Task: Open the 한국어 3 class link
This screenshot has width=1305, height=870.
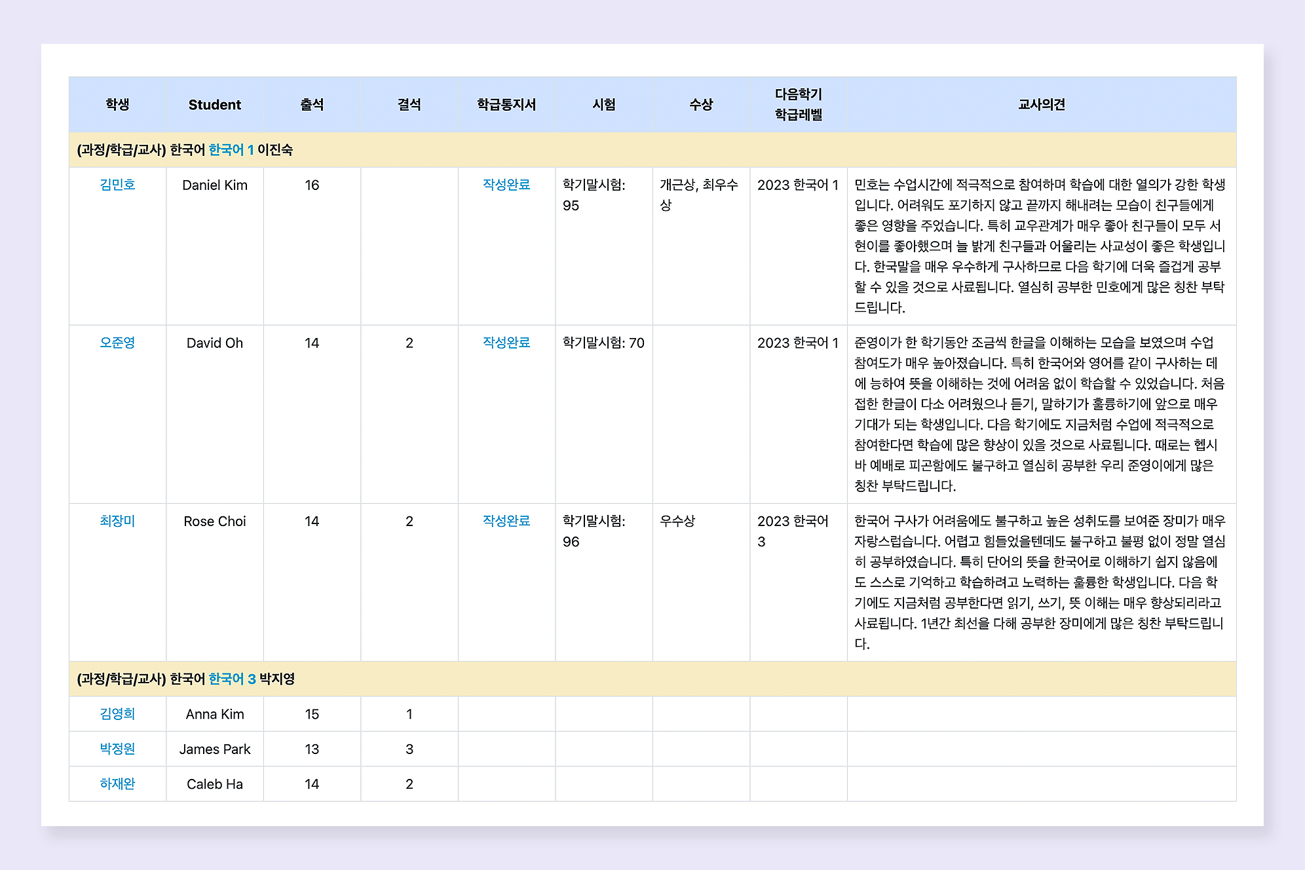Action: [x=232, y=679]
